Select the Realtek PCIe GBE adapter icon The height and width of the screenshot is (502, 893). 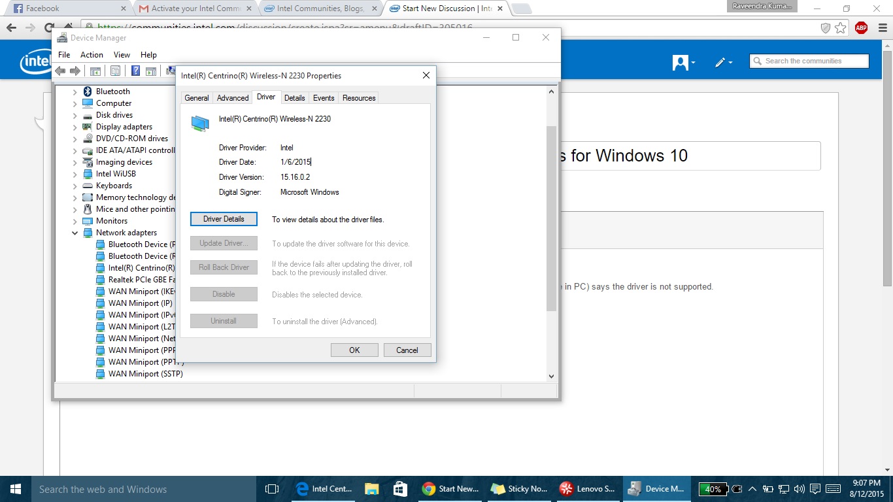click(x=100, y=279)
